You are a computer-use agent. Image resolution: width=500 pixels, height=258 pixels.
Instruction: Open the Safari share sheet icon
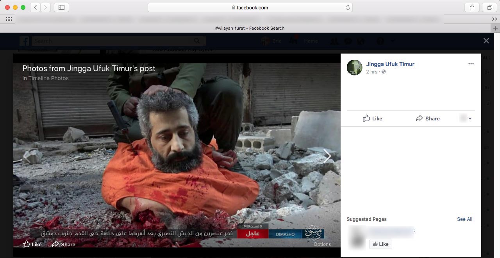(x=472, y=7)
